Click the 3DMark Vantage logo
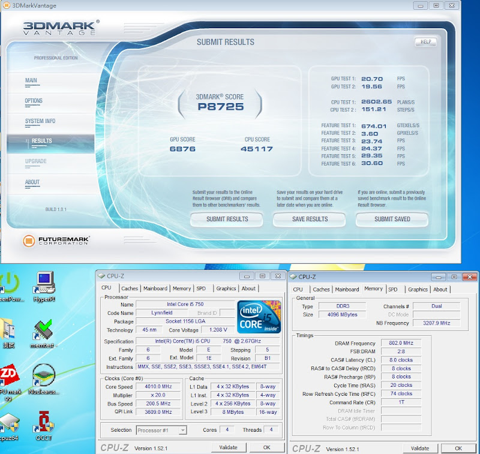480x454 pixels. point(61,28)
